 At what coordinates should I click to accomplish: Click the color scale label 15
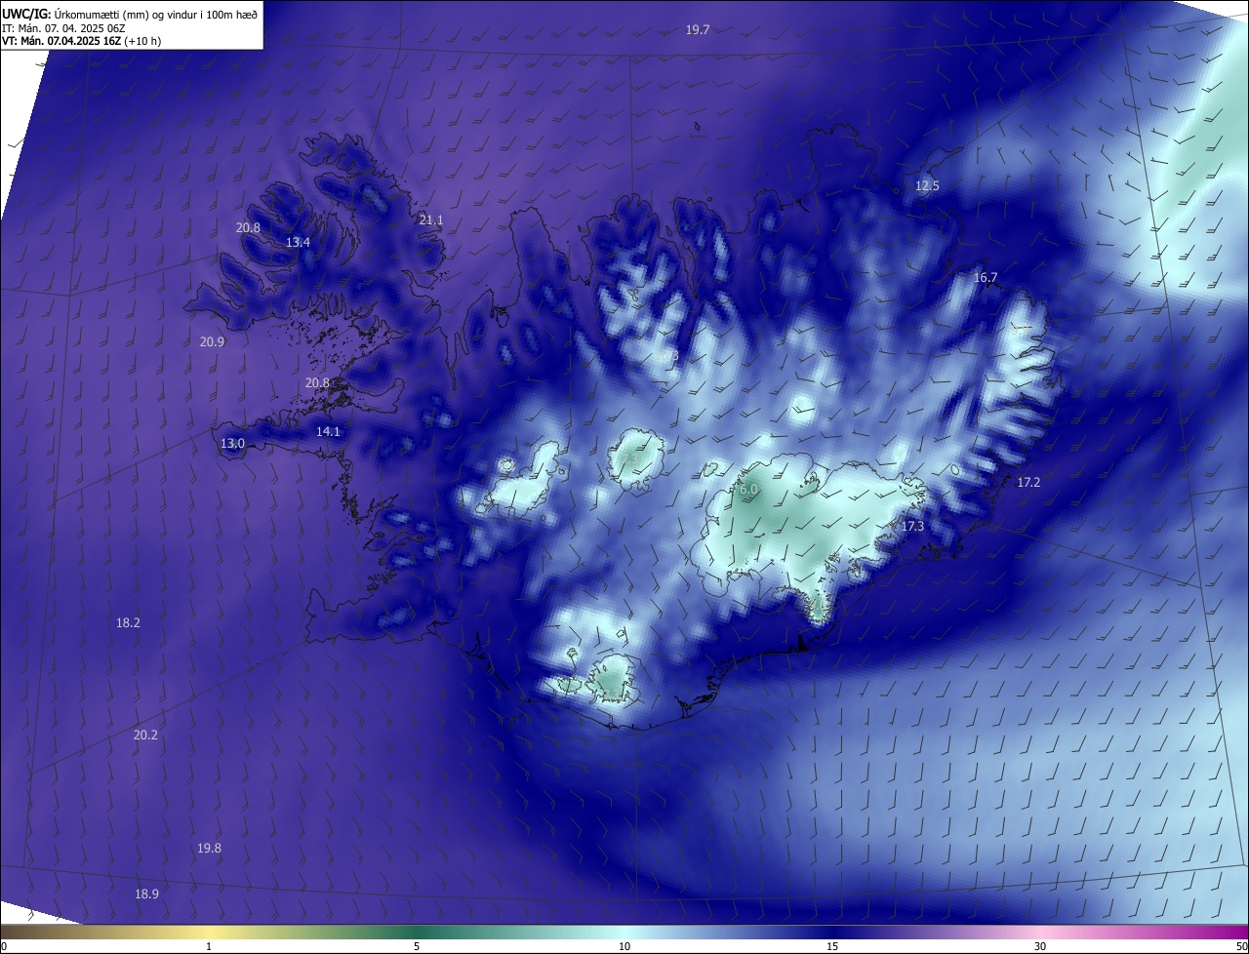(832, 947)
